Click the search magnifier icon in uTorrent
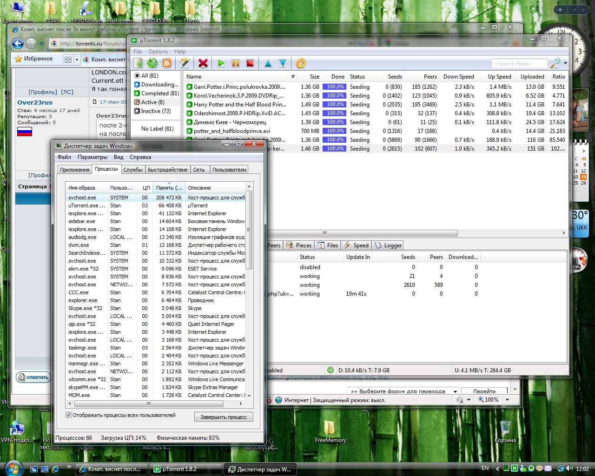Viewport: 595px width, 476px height. coord(555,63)
